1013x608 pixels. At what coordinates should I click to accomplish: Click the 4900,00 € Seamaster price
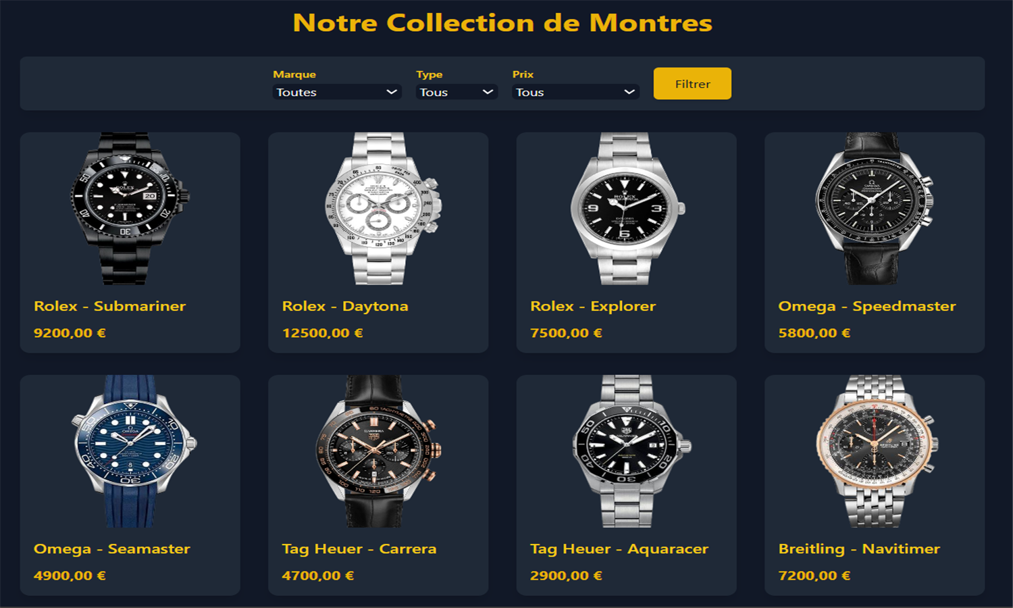[70, 576]
